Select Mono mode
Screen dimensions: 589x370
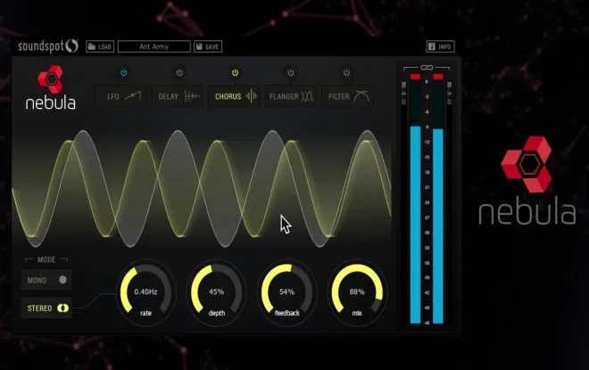(46, 280)
